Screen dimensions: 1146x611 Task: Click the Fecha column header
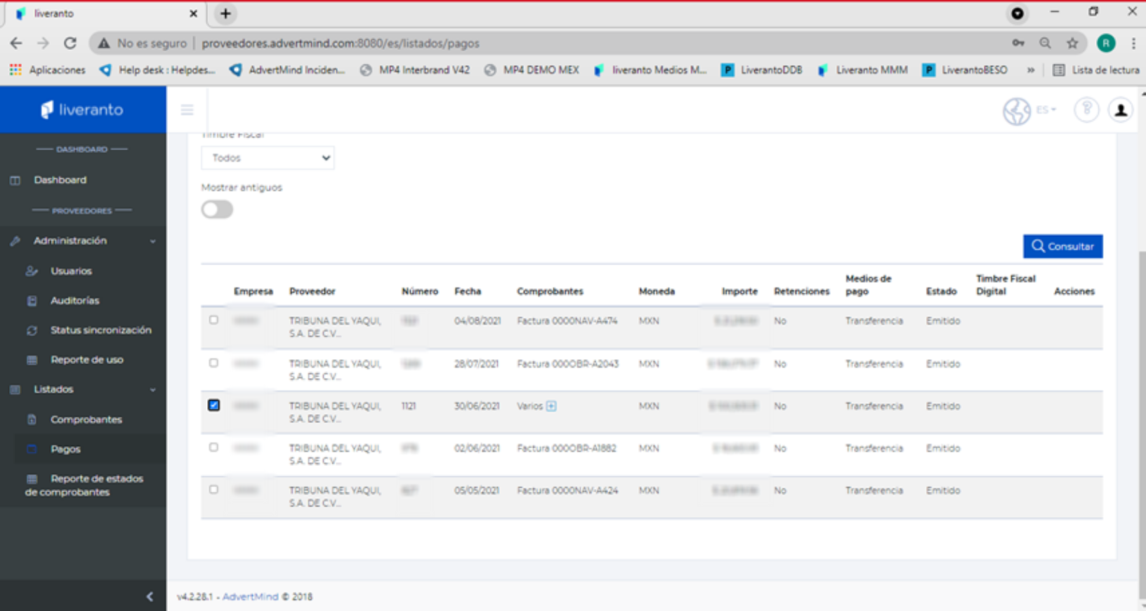pyautogui.click(x=468, y=291)
